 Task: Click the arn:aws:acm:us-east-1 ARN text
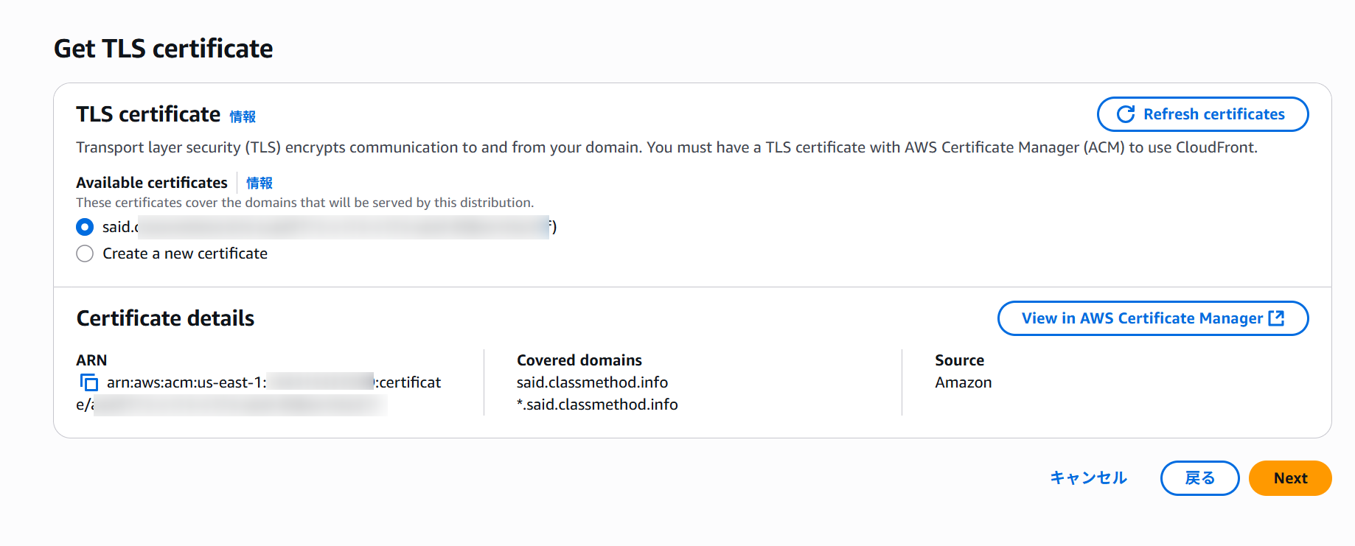pos(187,382)
